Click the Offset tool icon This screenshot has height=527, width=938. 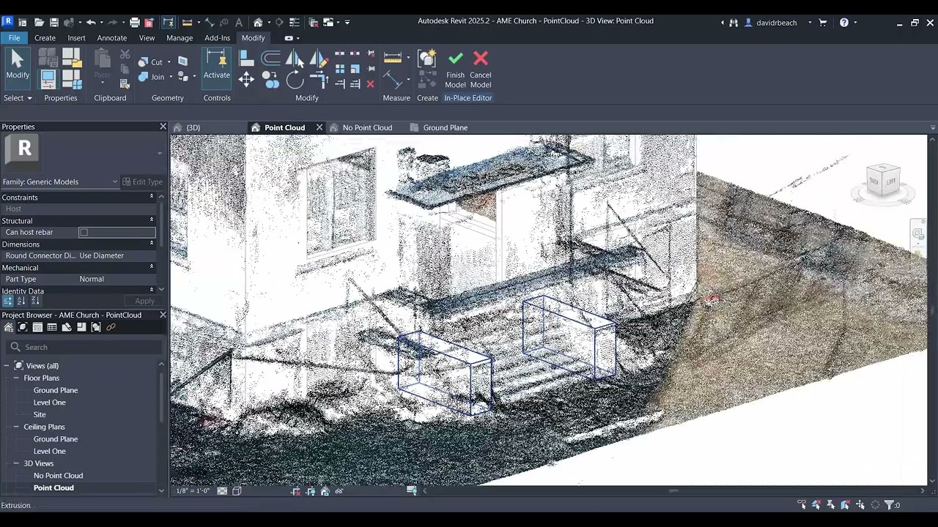click(270, 59)
